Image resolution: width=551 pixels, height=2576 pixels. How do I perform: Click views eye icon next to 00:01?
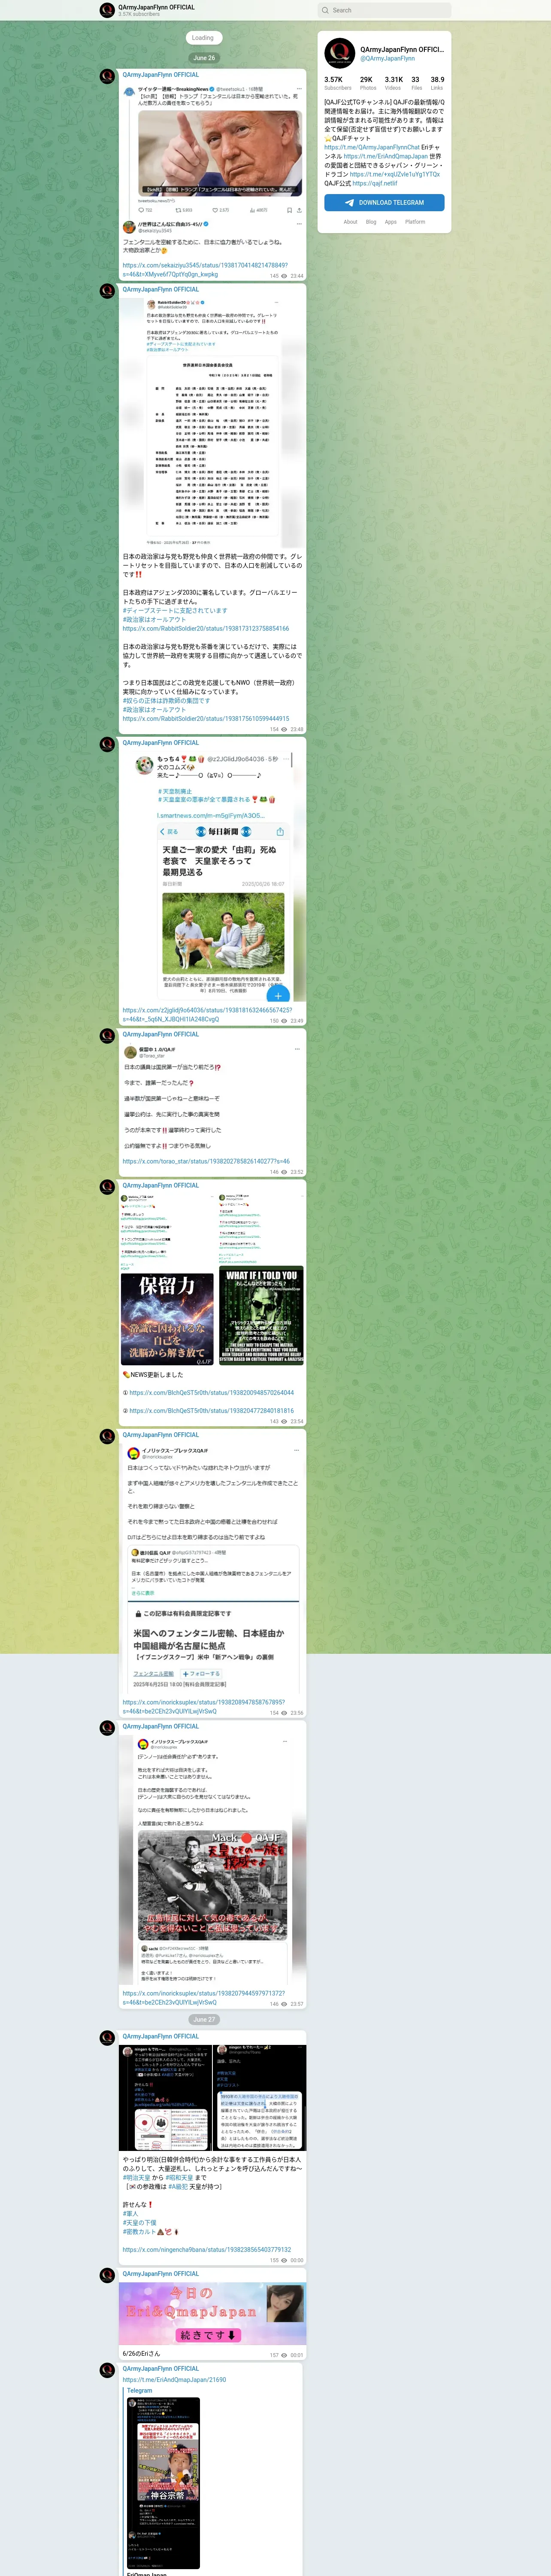coord(285,2354)
